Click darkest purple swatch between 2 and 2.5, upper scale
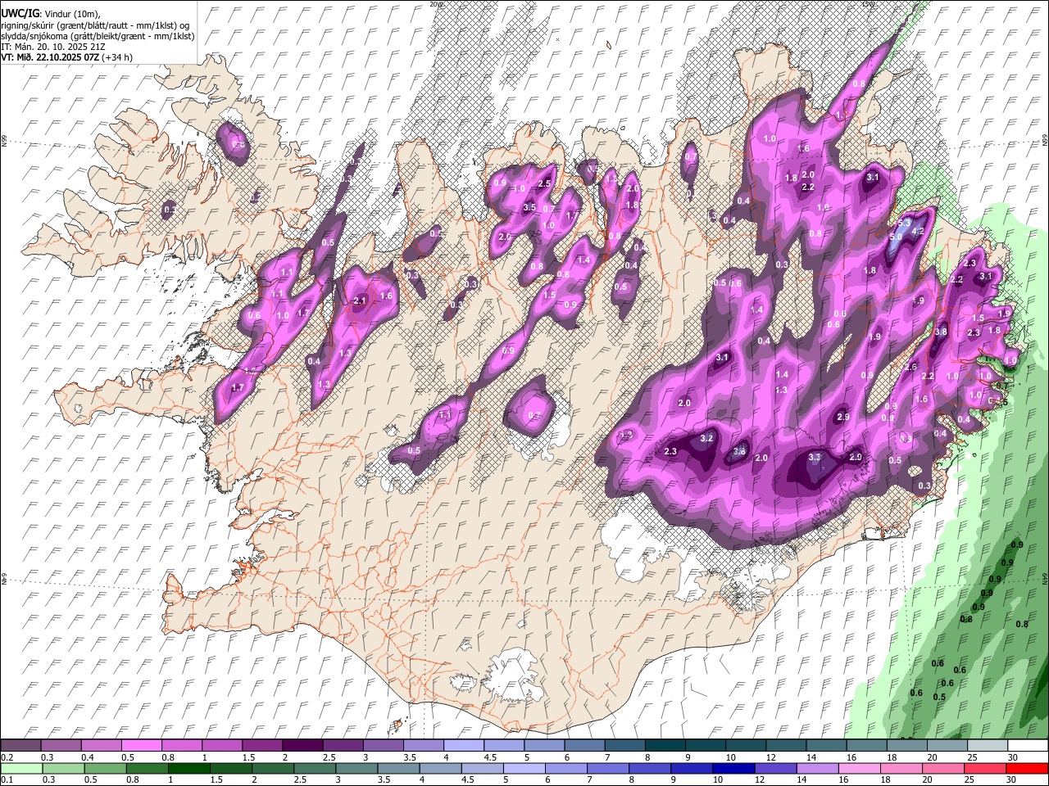Screen dimensions: 1049x786 [x=303, y=746]
